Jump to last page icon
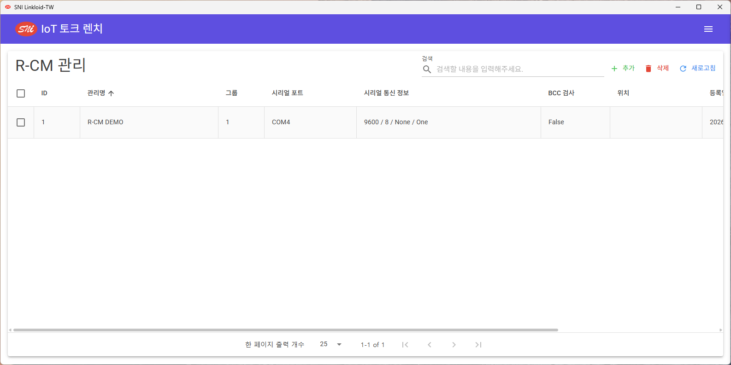 pyautogui.click(x=478, y=345)
